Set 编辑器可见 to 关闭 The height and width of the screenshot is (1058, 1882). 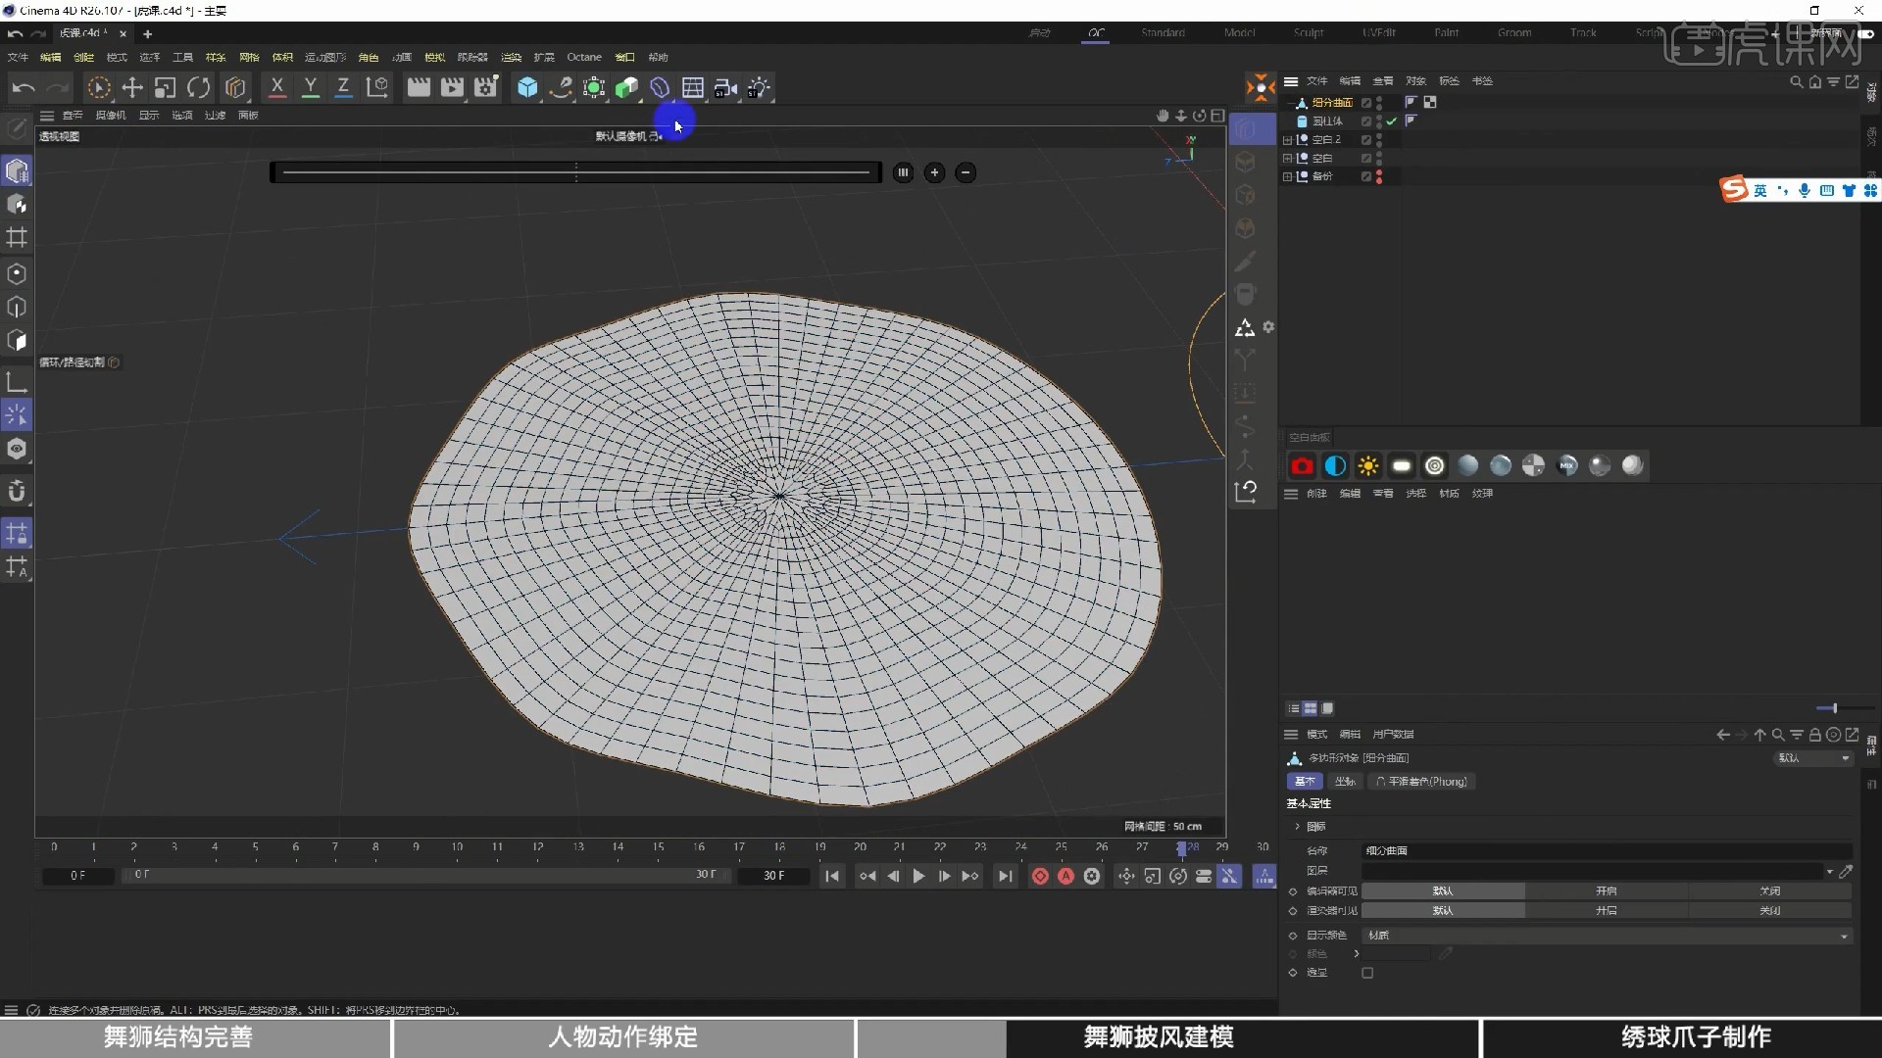coord(1769,891)
